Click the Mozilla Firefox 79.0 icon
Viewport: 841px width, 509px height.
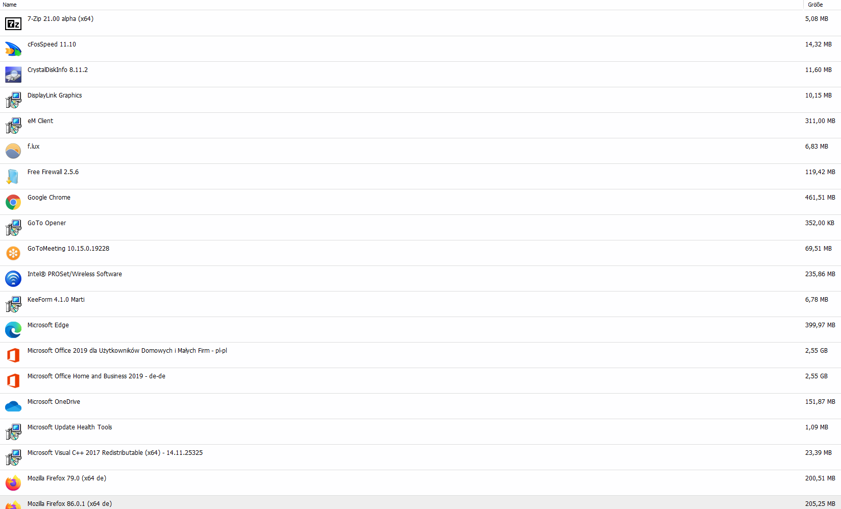pyautogui.click(x=13, y=483)
